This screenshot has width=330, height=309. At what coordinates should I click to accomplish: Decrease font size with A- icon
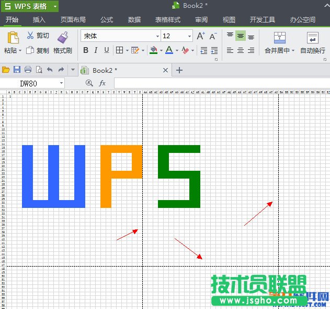[213, 36]
